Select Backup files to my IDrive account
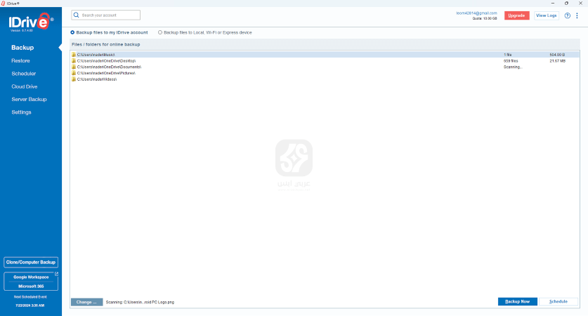The height and width of the screenshot is (316, 588). tap(73, 32)
